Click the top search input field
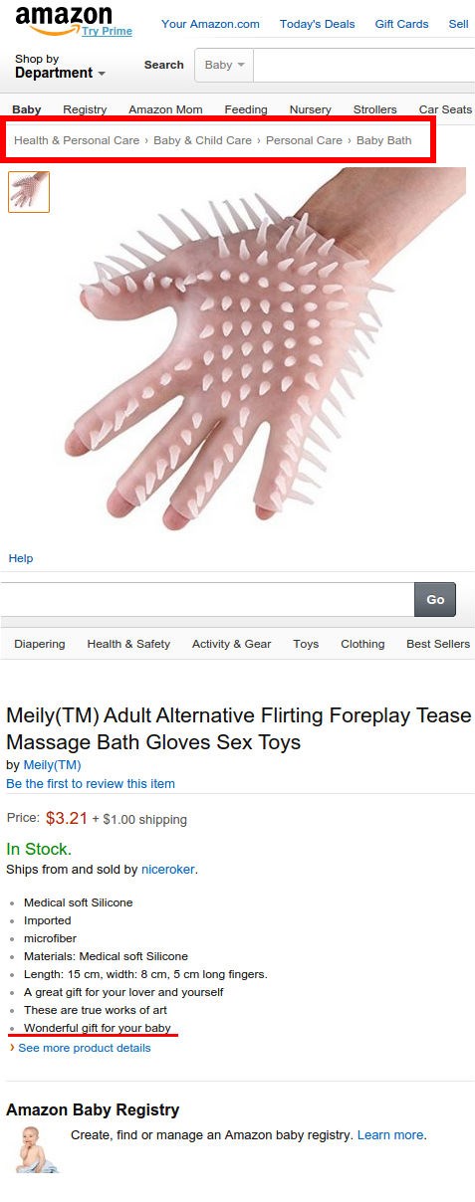475x1202 pixels. (x=364, y=65)
